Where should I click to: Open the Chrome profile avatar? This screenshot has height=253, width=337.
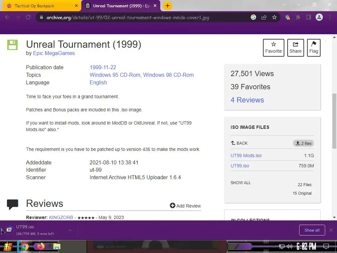[319, 17]
